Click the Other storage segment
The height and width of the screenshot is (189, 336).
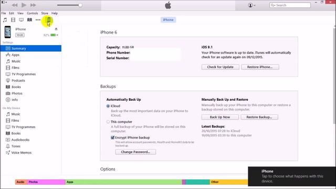(x=229, y=182)
